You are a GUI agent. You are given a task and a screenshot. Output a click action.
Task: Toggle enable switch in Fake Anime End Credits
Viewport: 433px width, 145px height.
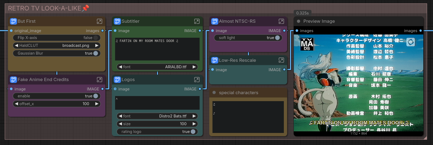point(96,96)
